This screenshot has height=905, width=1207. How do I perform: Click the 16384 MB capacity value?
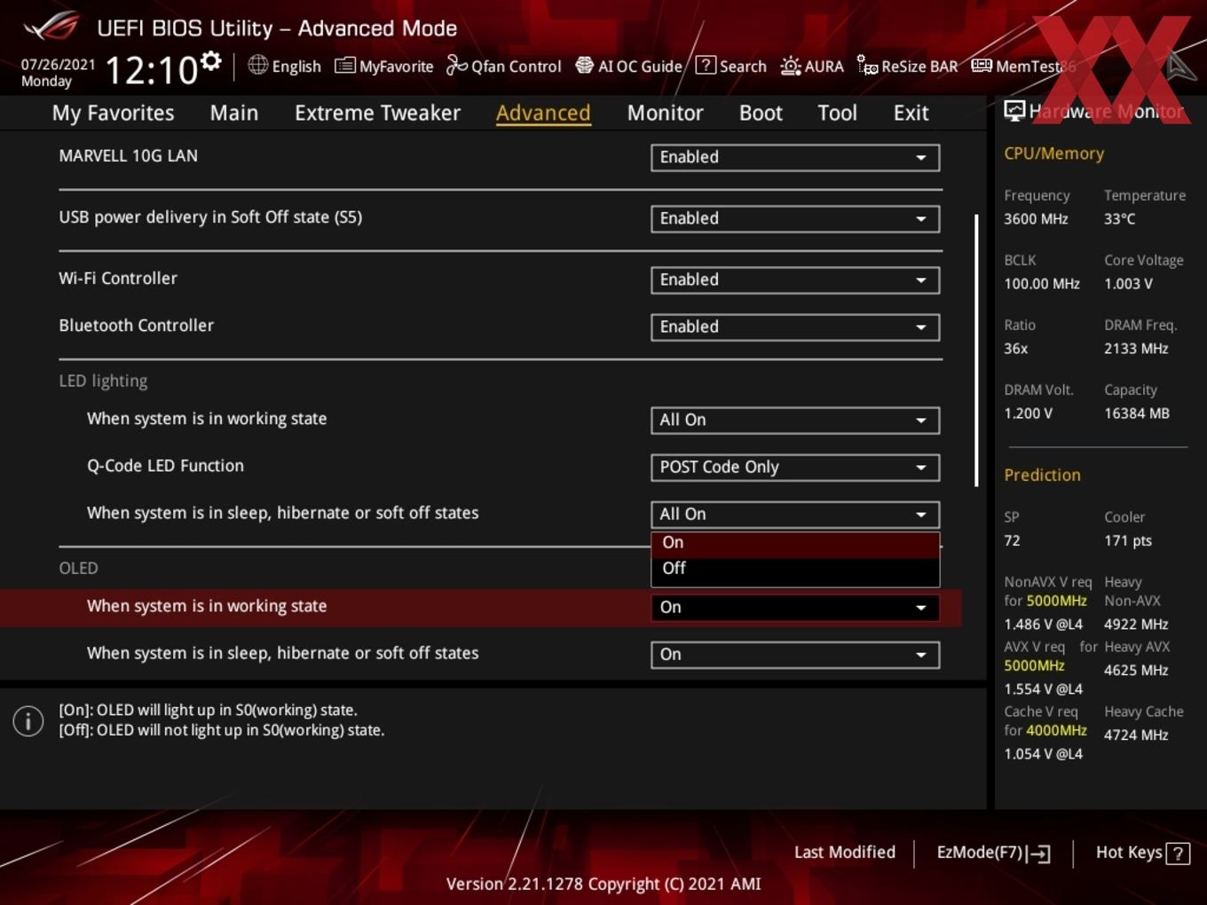coord(1137,413)
